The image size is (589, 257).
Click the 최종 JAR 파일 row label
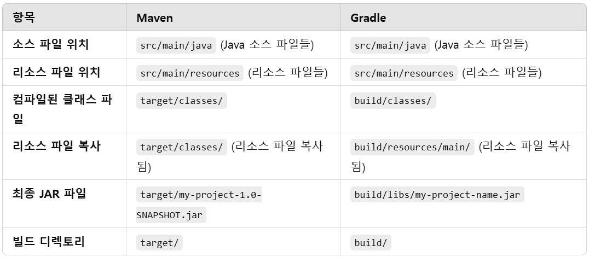point(50,194)
